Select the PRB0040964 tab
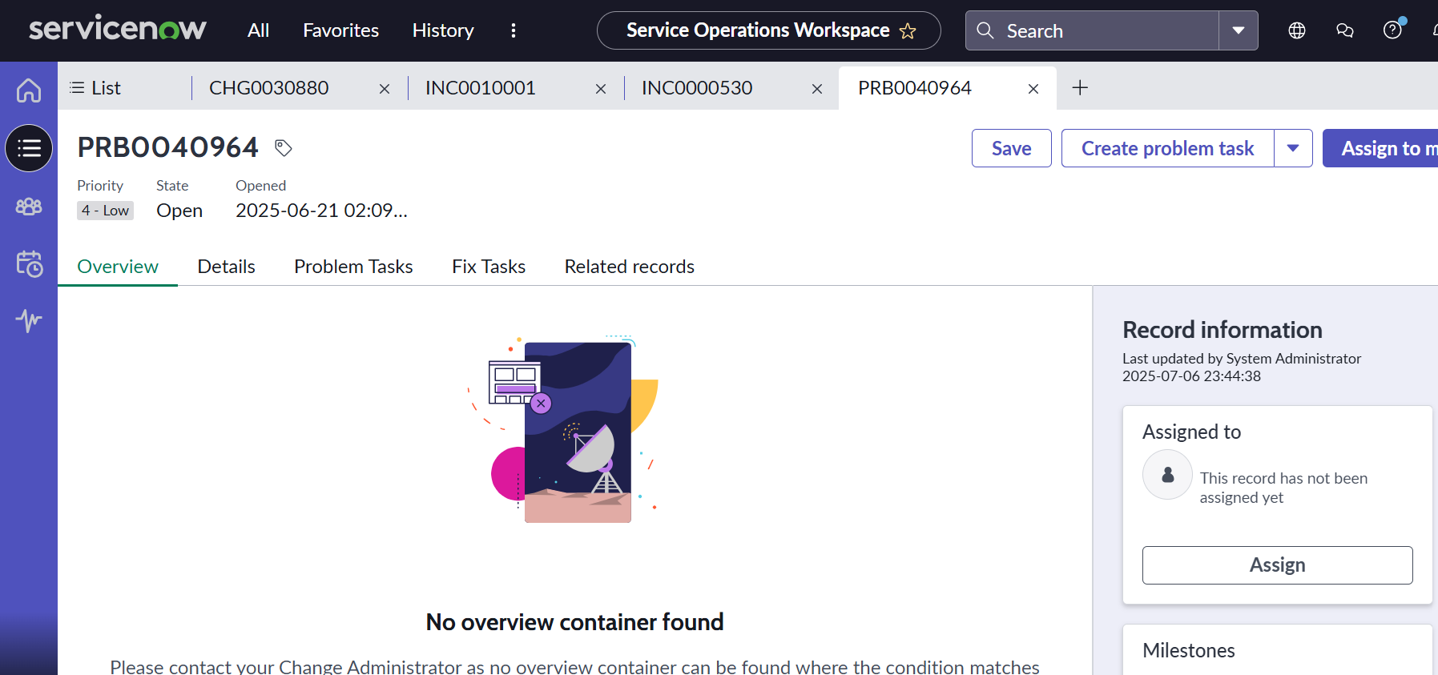The height and width of the screenshot is (675, 1438). pos(915,88)
